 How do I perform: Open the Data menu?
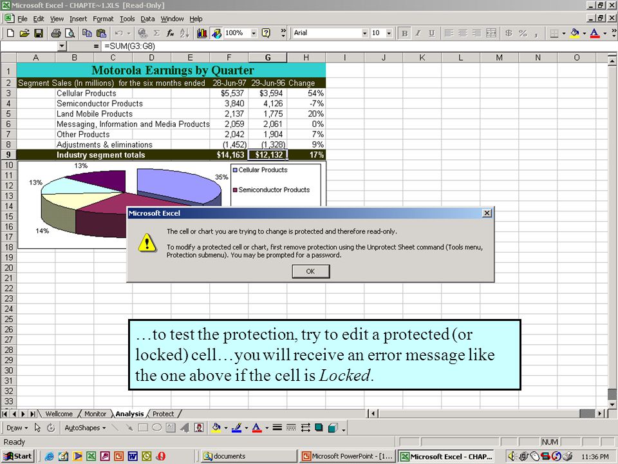coord(147,19)
